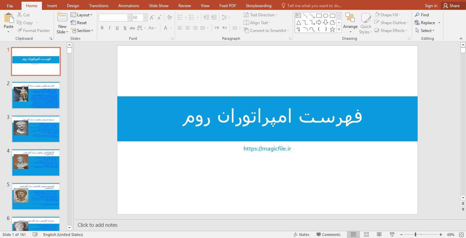Screen dimensions: 466x238
Task: Open the Layout dropdown
Action: coord(82,15)
